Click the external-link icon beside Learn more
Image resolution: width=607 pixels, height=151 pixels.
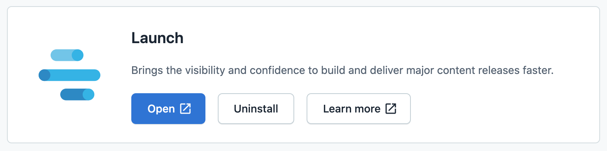click(x=391, y=109)
